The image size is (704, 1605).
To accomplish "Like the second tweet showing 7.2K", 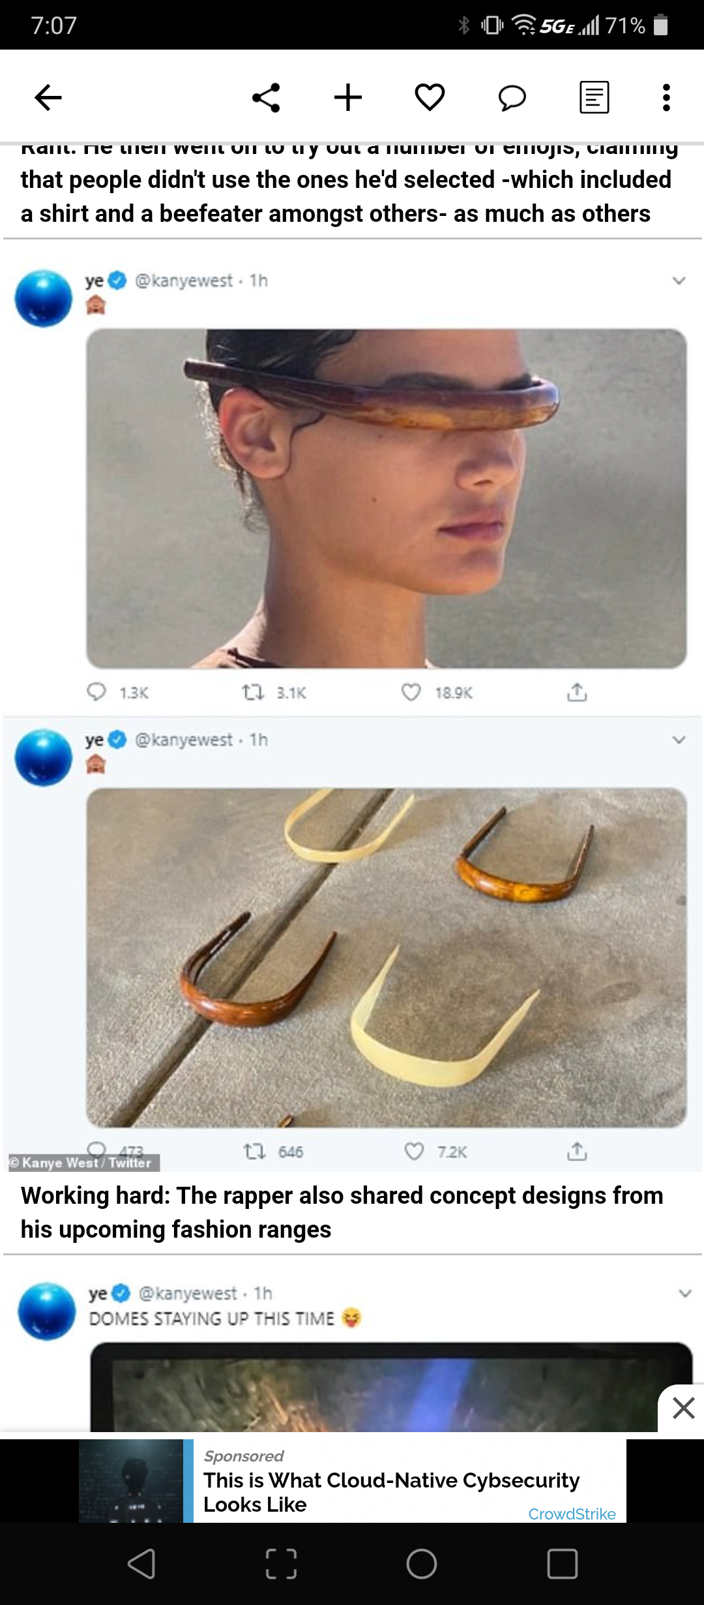I will [x=414, y=1152].
